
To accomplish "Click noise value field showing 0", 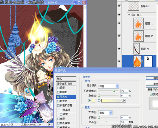I will (124, 96).
